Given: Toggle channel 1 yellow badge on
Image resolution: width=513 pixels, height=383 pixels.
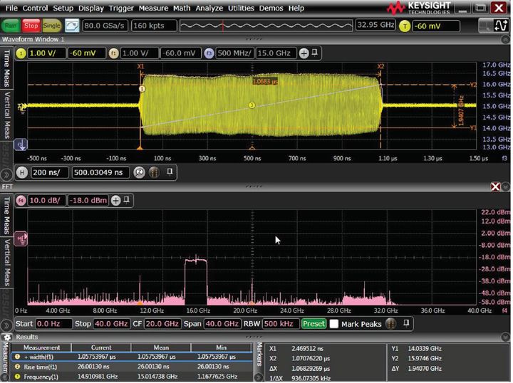Looking at the screenshot, I should tap(21, 53).
